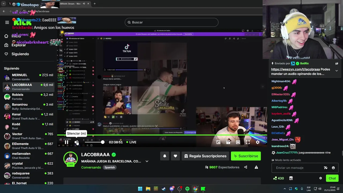Screen dimensions: 343x193
Task: Hide the pinned BotRix message
Action: coord(337,64)
